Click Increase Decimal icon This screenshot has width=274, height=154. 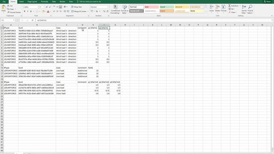click(104, 12)
